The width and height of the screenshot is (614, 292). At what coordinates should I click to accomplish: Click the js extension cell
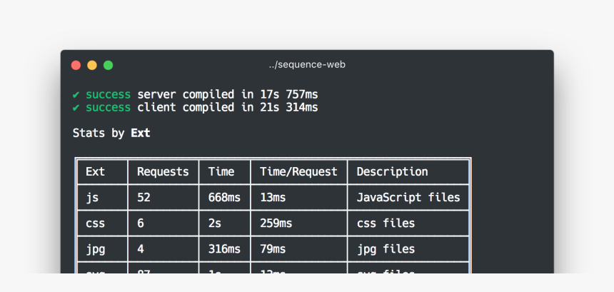click(92, 198)
